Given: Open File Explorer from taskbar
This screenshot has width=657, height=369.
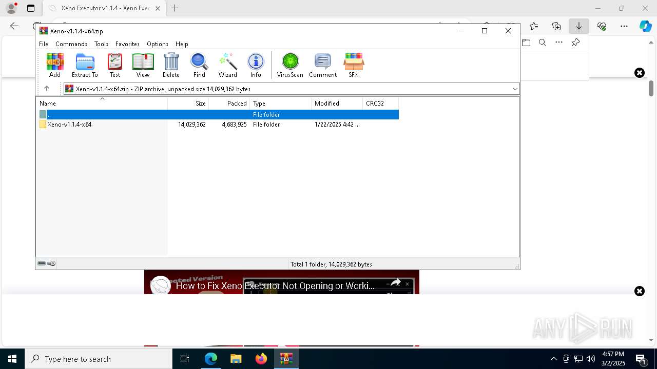Looking at the screenshot, I should [x=236, y=359].
